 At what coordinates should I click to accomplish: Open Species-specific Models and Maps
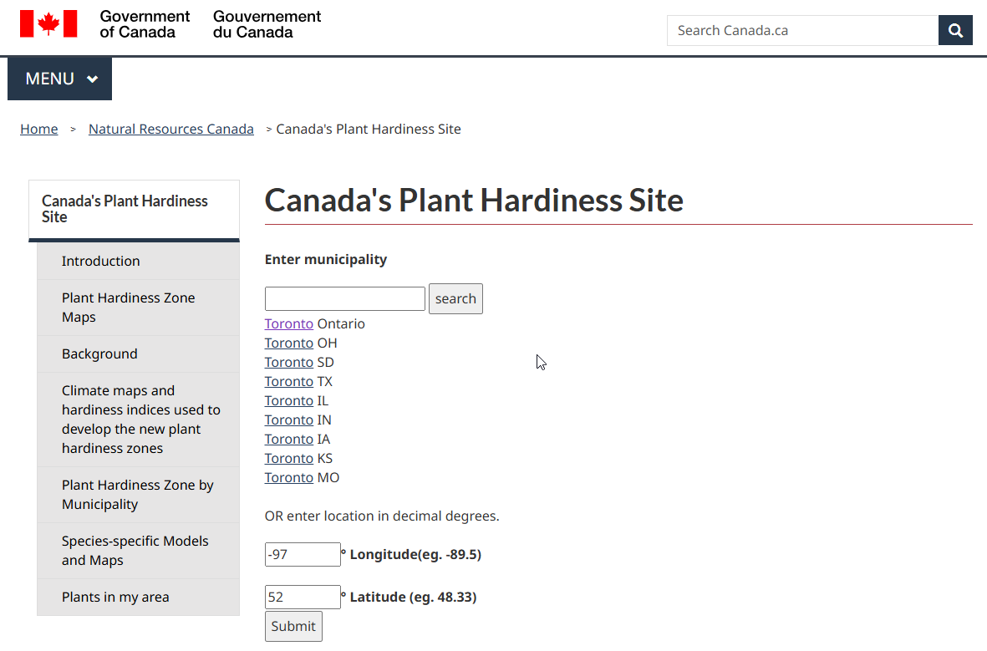click(138, 551)
